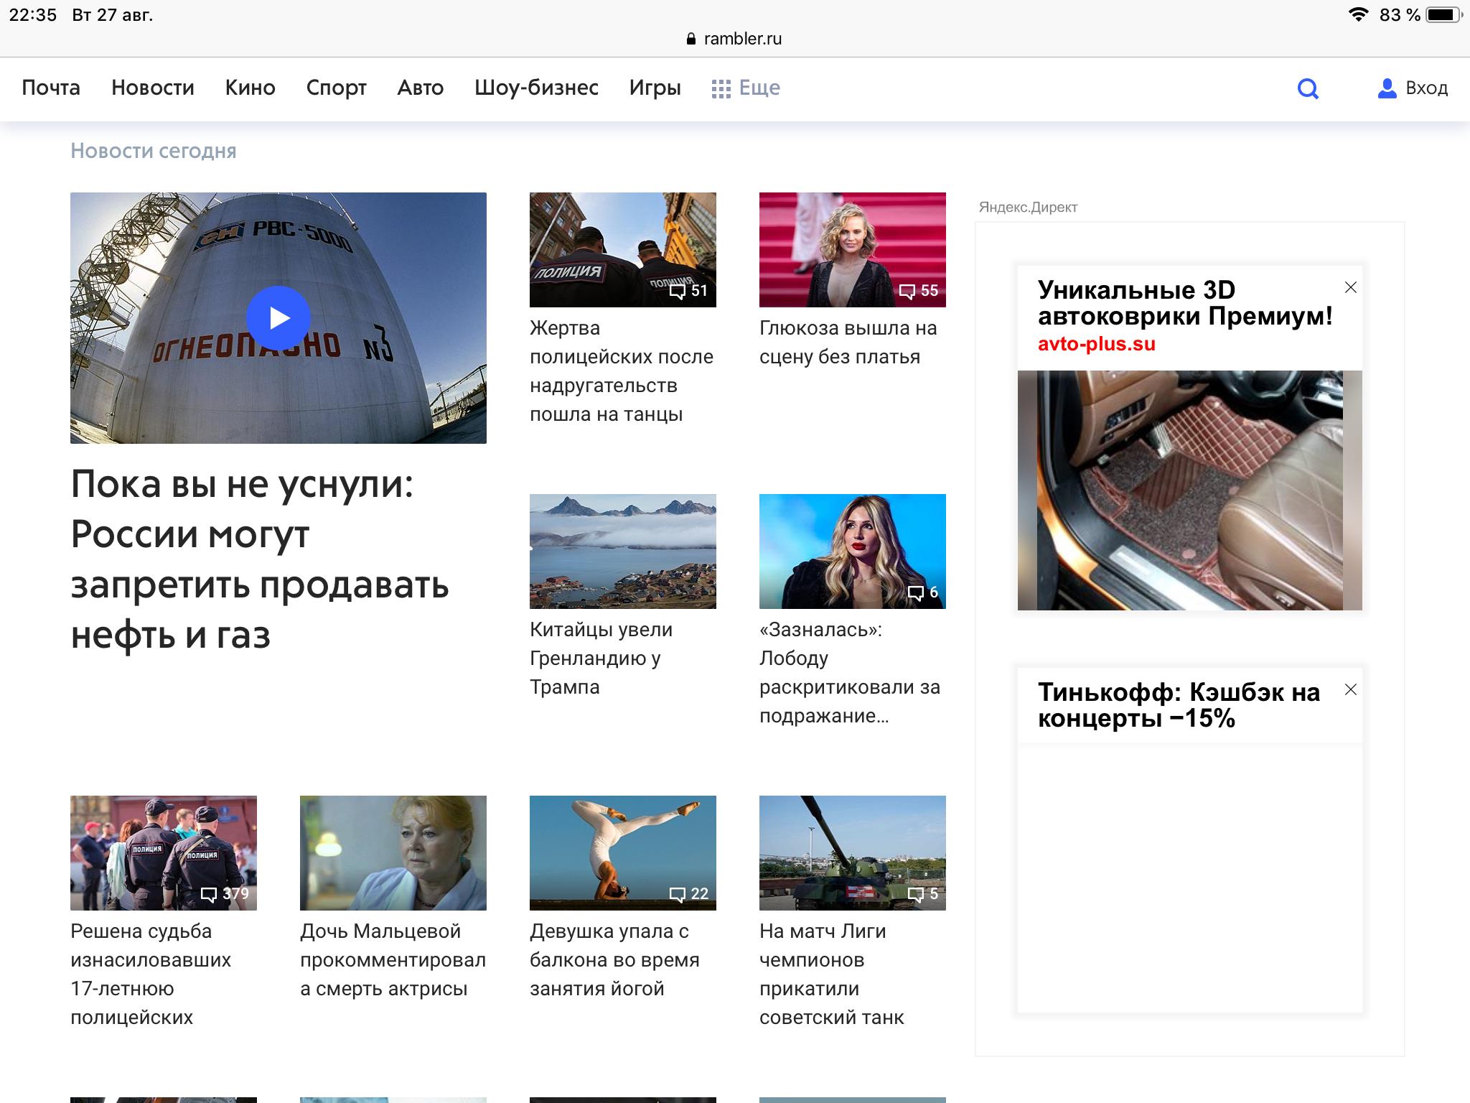Viewport: 1470px width, 1103px height.
Task: Click the elderly actress thumbnail
Action: pyautogui.click(x=393, y=853)
